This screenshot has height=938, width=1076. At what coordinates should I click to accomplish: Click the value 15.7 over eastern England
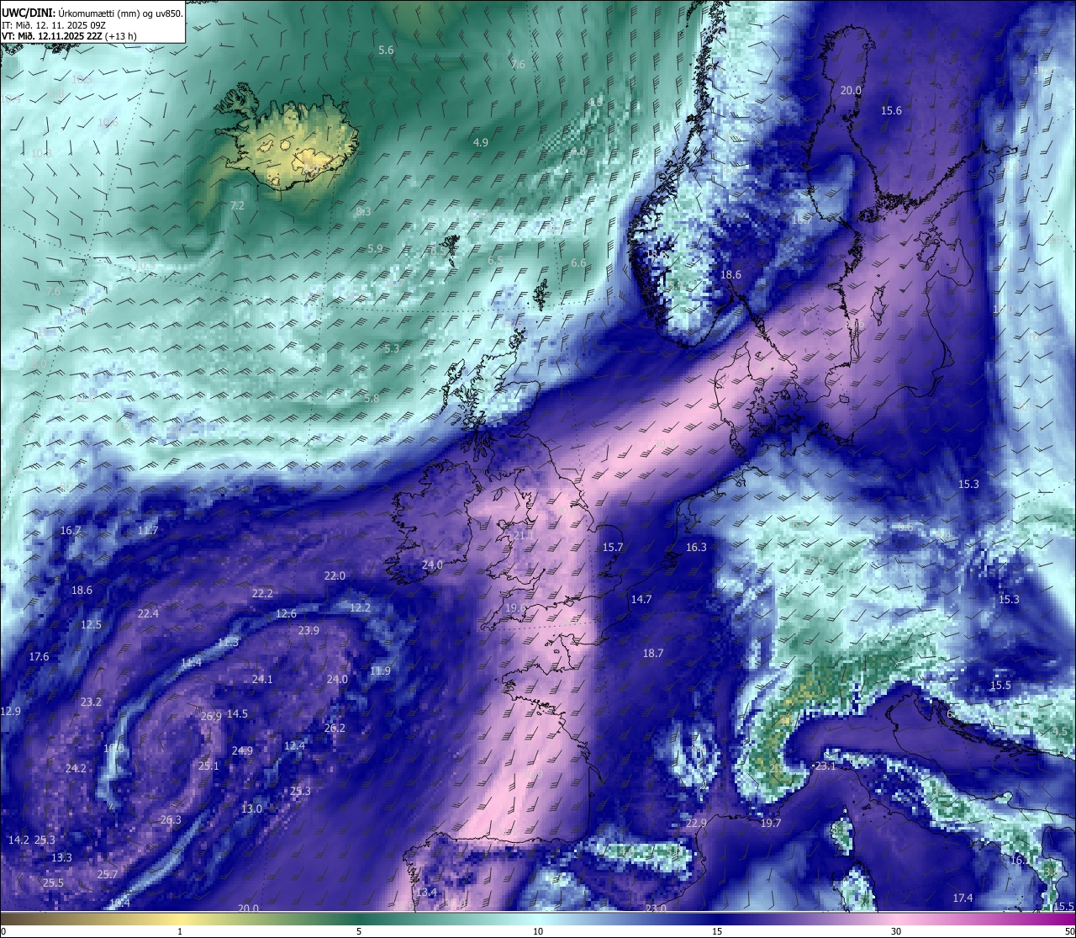(613, 548)
